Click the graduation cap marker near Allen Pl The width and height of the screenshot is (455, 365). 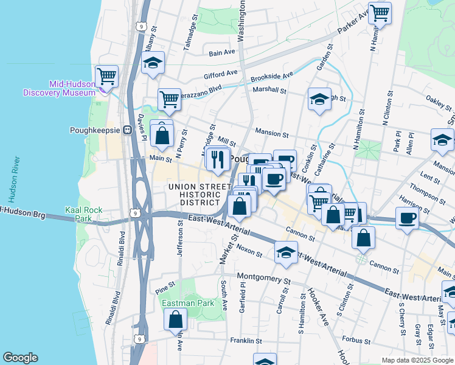(442, 140)
